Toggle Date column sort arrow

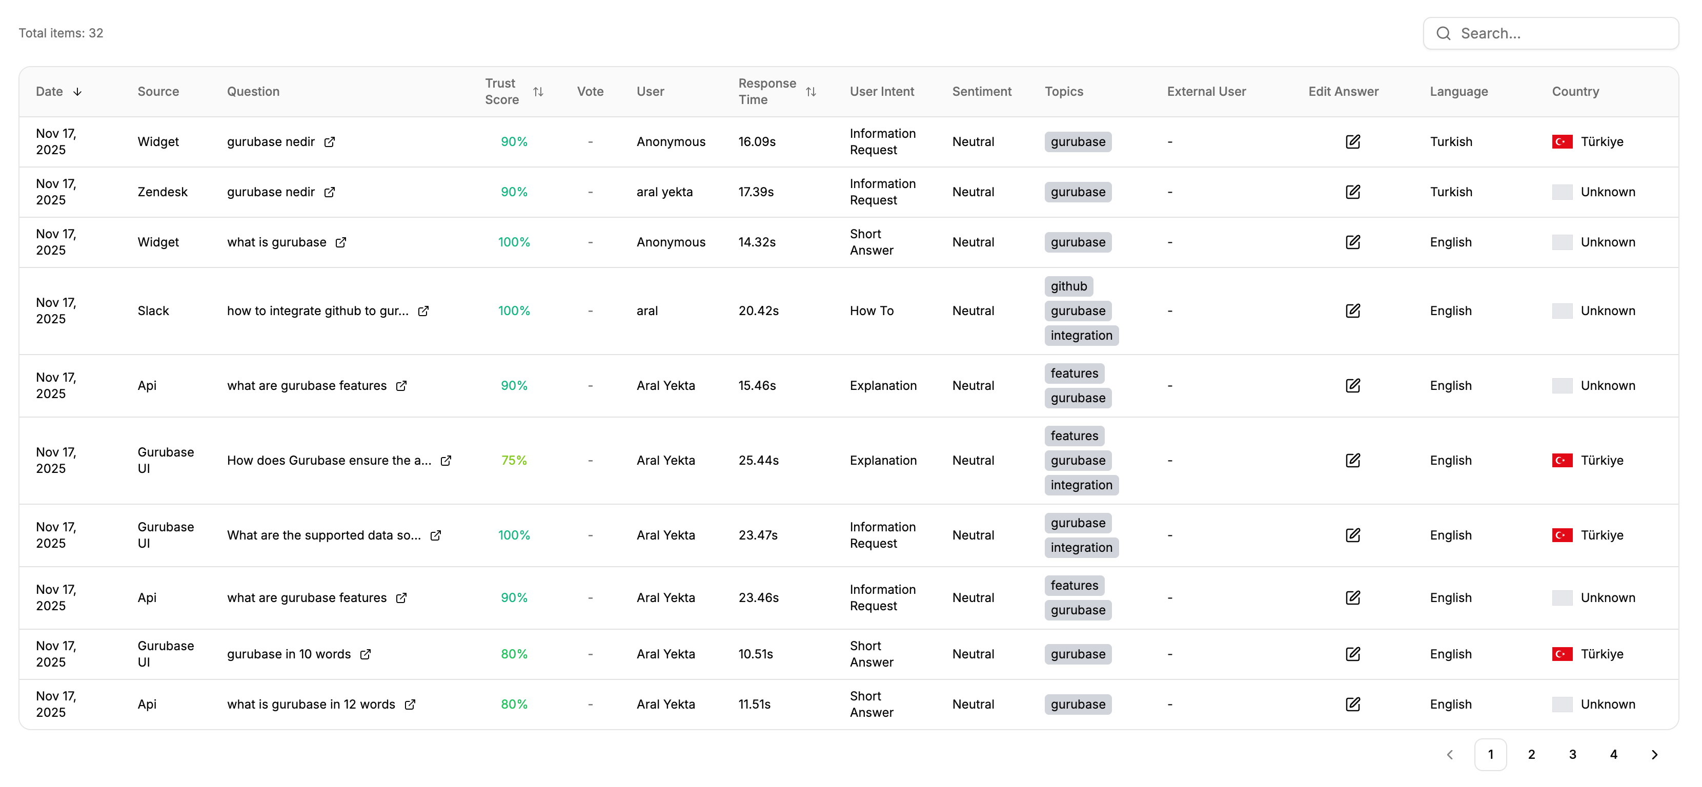[77, 92]
